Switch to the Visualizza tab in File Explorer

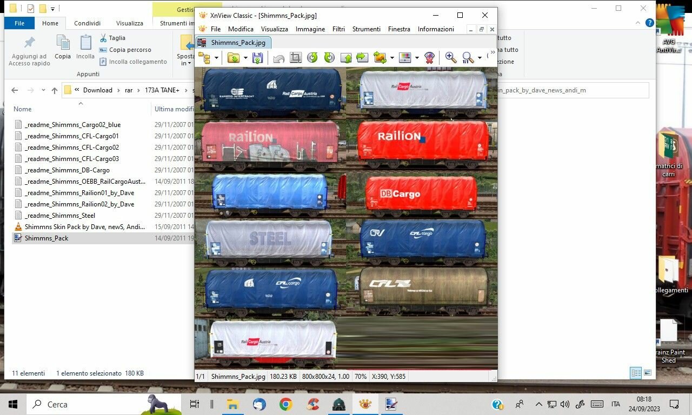[130, 23]
